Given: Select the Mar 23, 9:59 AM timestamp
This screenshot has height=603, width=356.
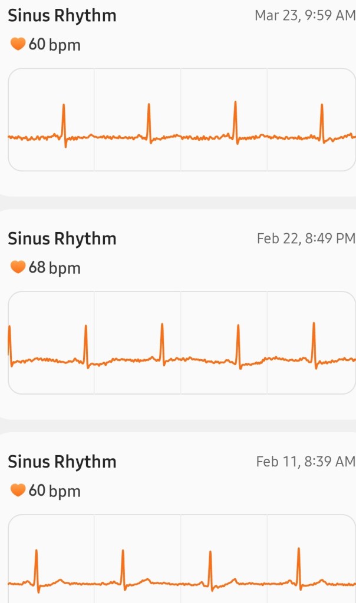Looking at the screenshot, I should [305, 16].
